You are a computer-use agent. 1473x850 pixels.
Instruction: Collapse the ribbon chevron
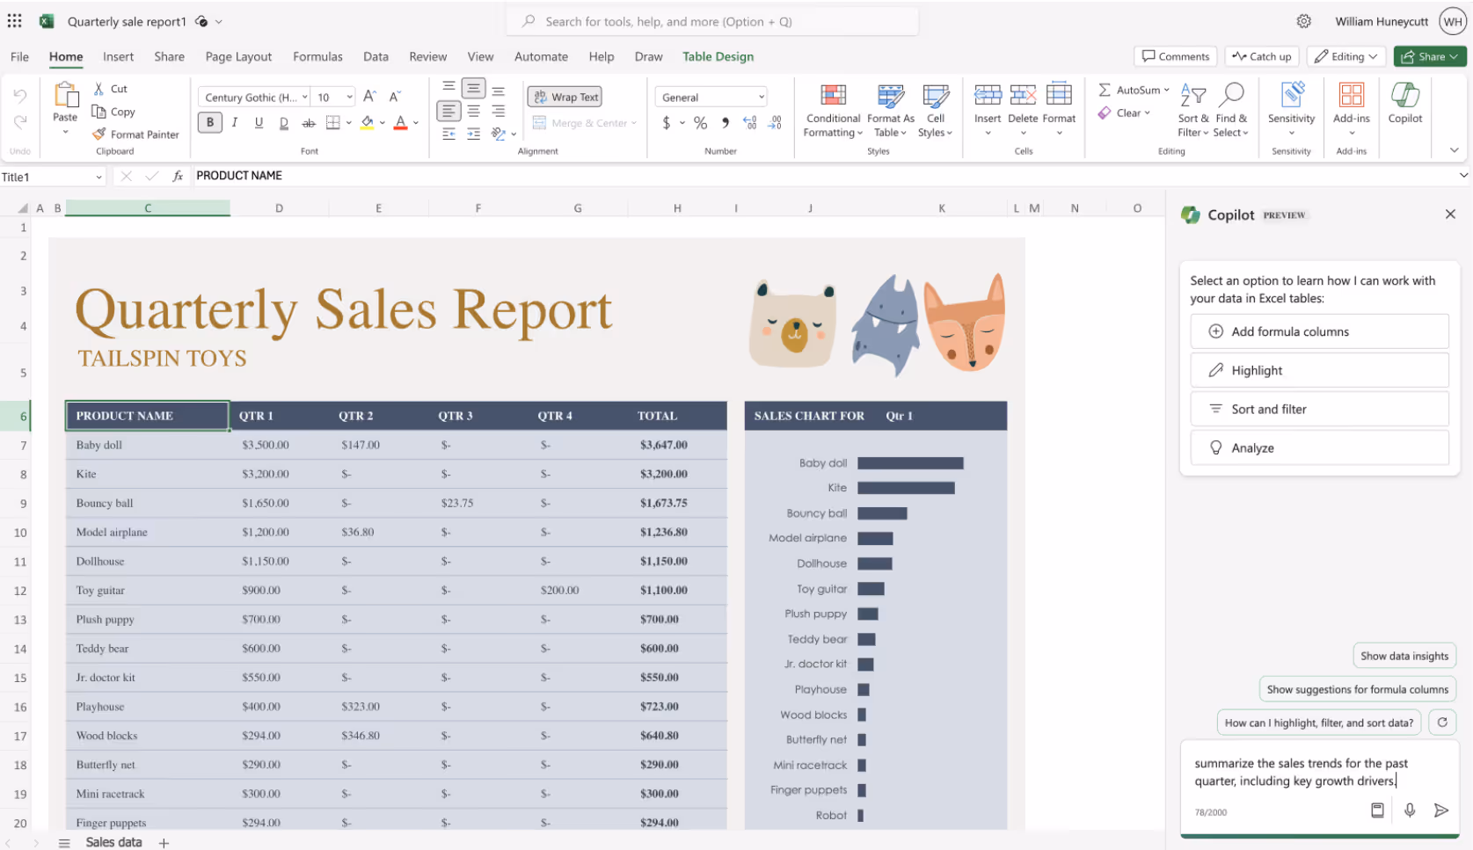(x=1454, y=150)
